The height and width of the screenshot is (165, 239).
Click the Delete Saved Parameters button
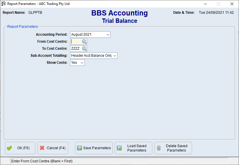[173, 148]
